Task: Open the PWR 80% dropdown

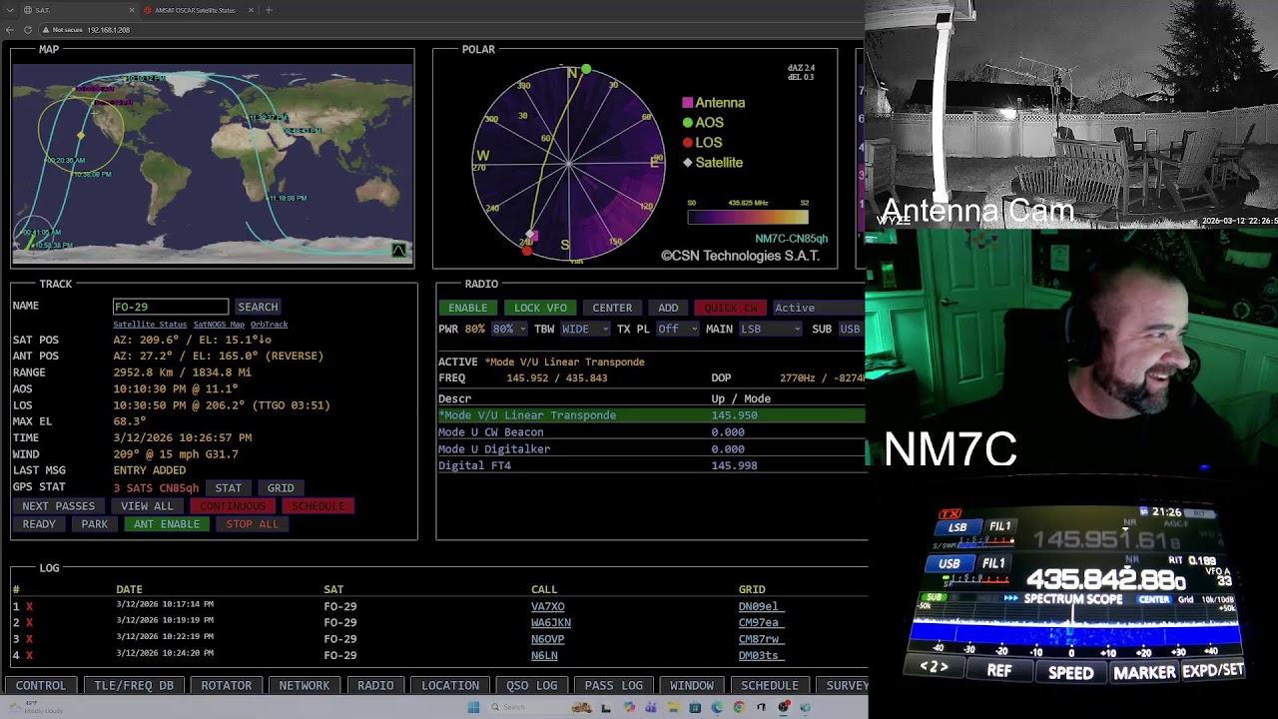Action: click(x=509, y=329)
